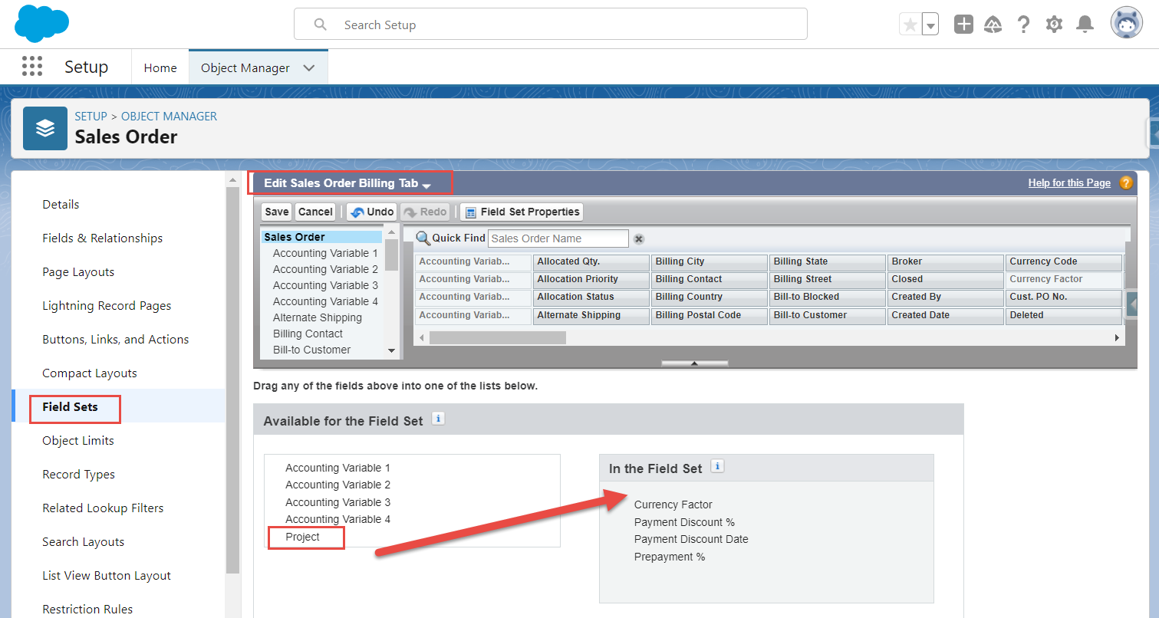
Task: Save the field set
Action: coord(277,212)
